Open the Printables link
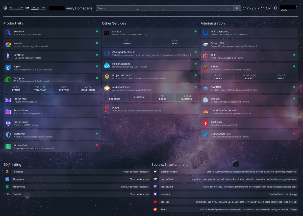 tap(18, 172)
